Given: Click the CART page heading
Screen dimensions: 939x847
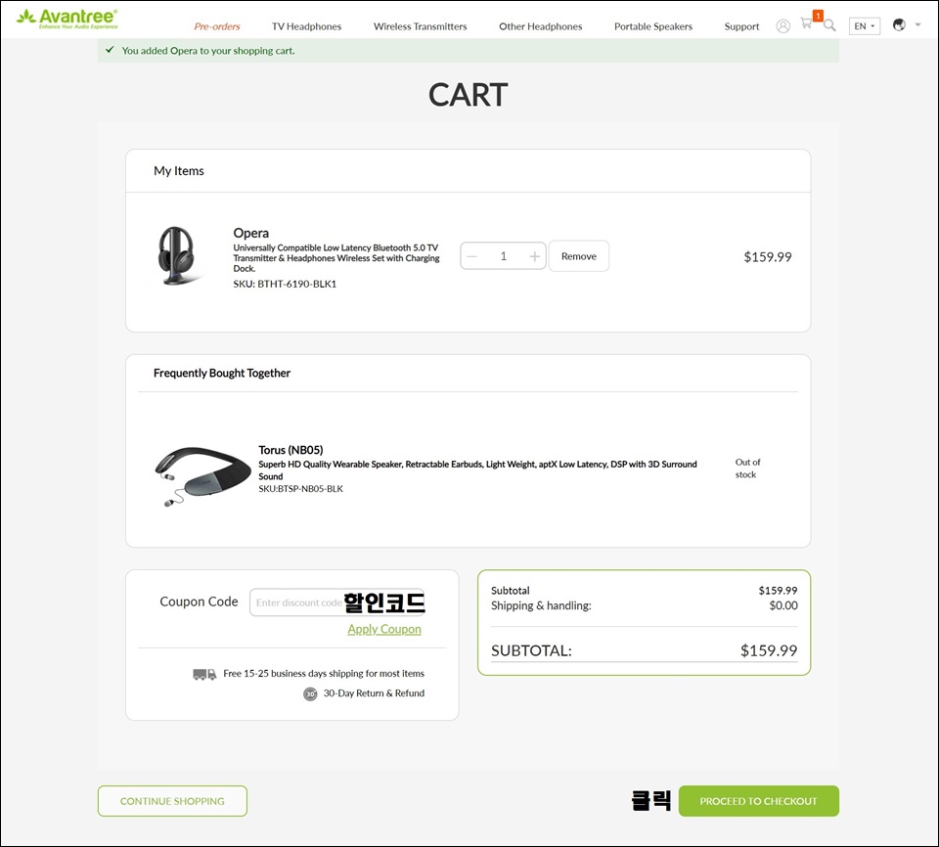Looking at the screenshot, I should (x=469, y=95).
